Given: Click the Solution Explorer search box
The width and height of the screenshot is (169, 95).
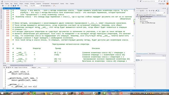Looking at the screenshot, I should point(151,13).
